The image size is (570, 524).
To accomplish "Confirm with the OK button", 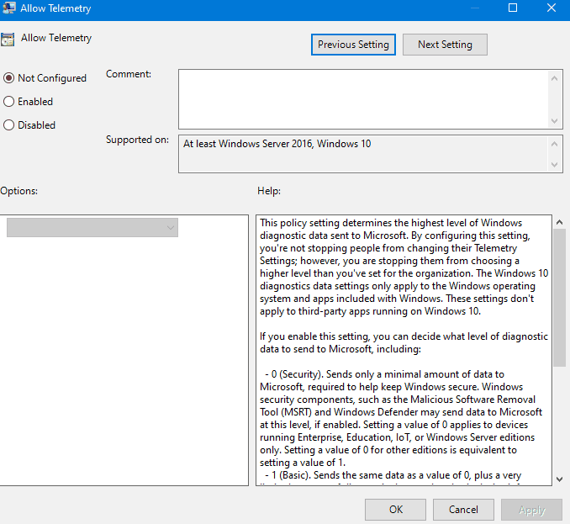I will pyautogui.click(x=395, y=510).
